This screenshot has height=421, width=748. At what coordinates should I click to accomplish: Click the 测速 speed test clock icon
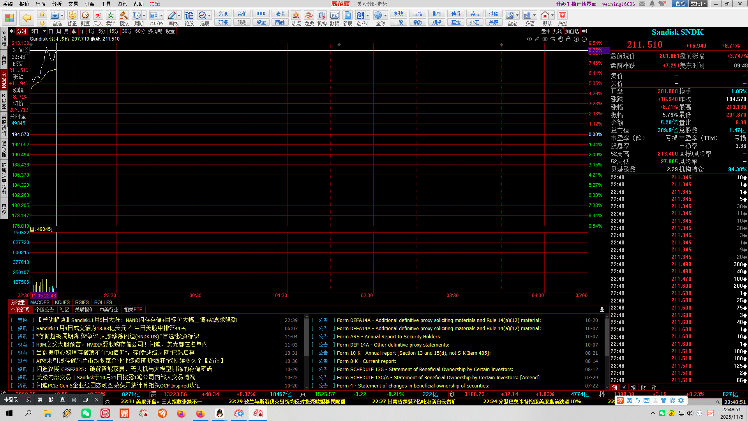(85, 16)
